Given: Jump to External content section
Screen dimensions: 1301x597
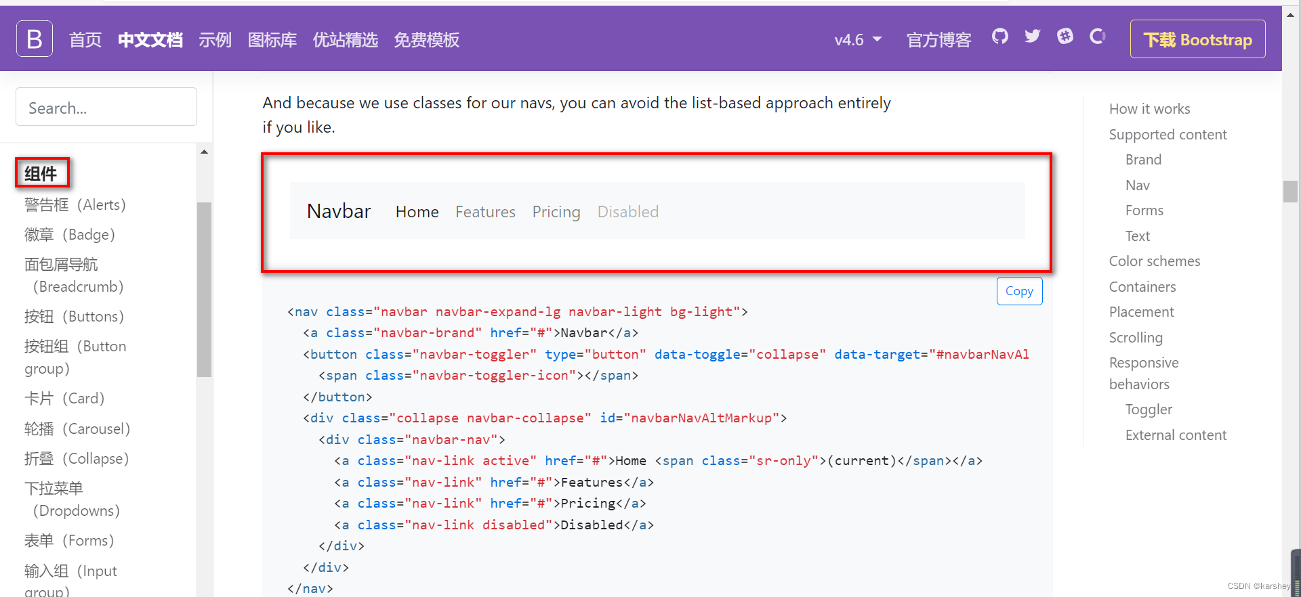Looking at the screenshot, I should click(1176, 435).
